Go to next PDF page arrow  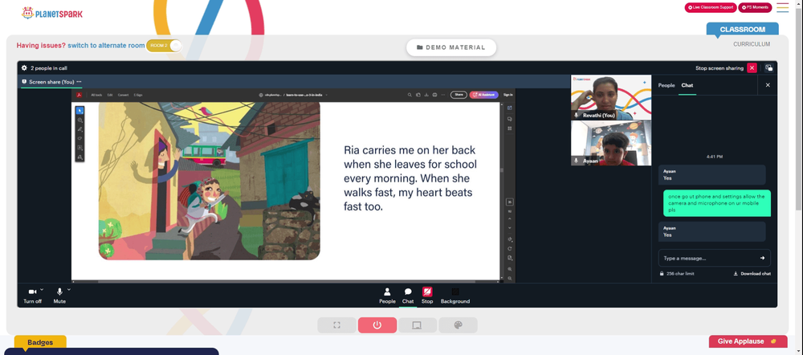pyautogui.click(x=510, y=228)
